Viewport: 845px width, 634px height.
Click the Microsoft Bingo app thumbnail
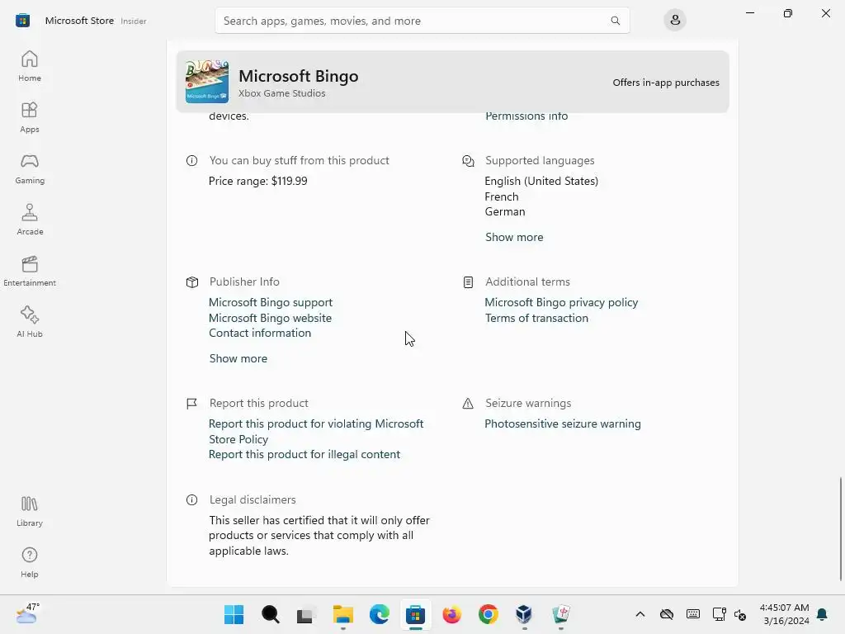pos(207,82)
